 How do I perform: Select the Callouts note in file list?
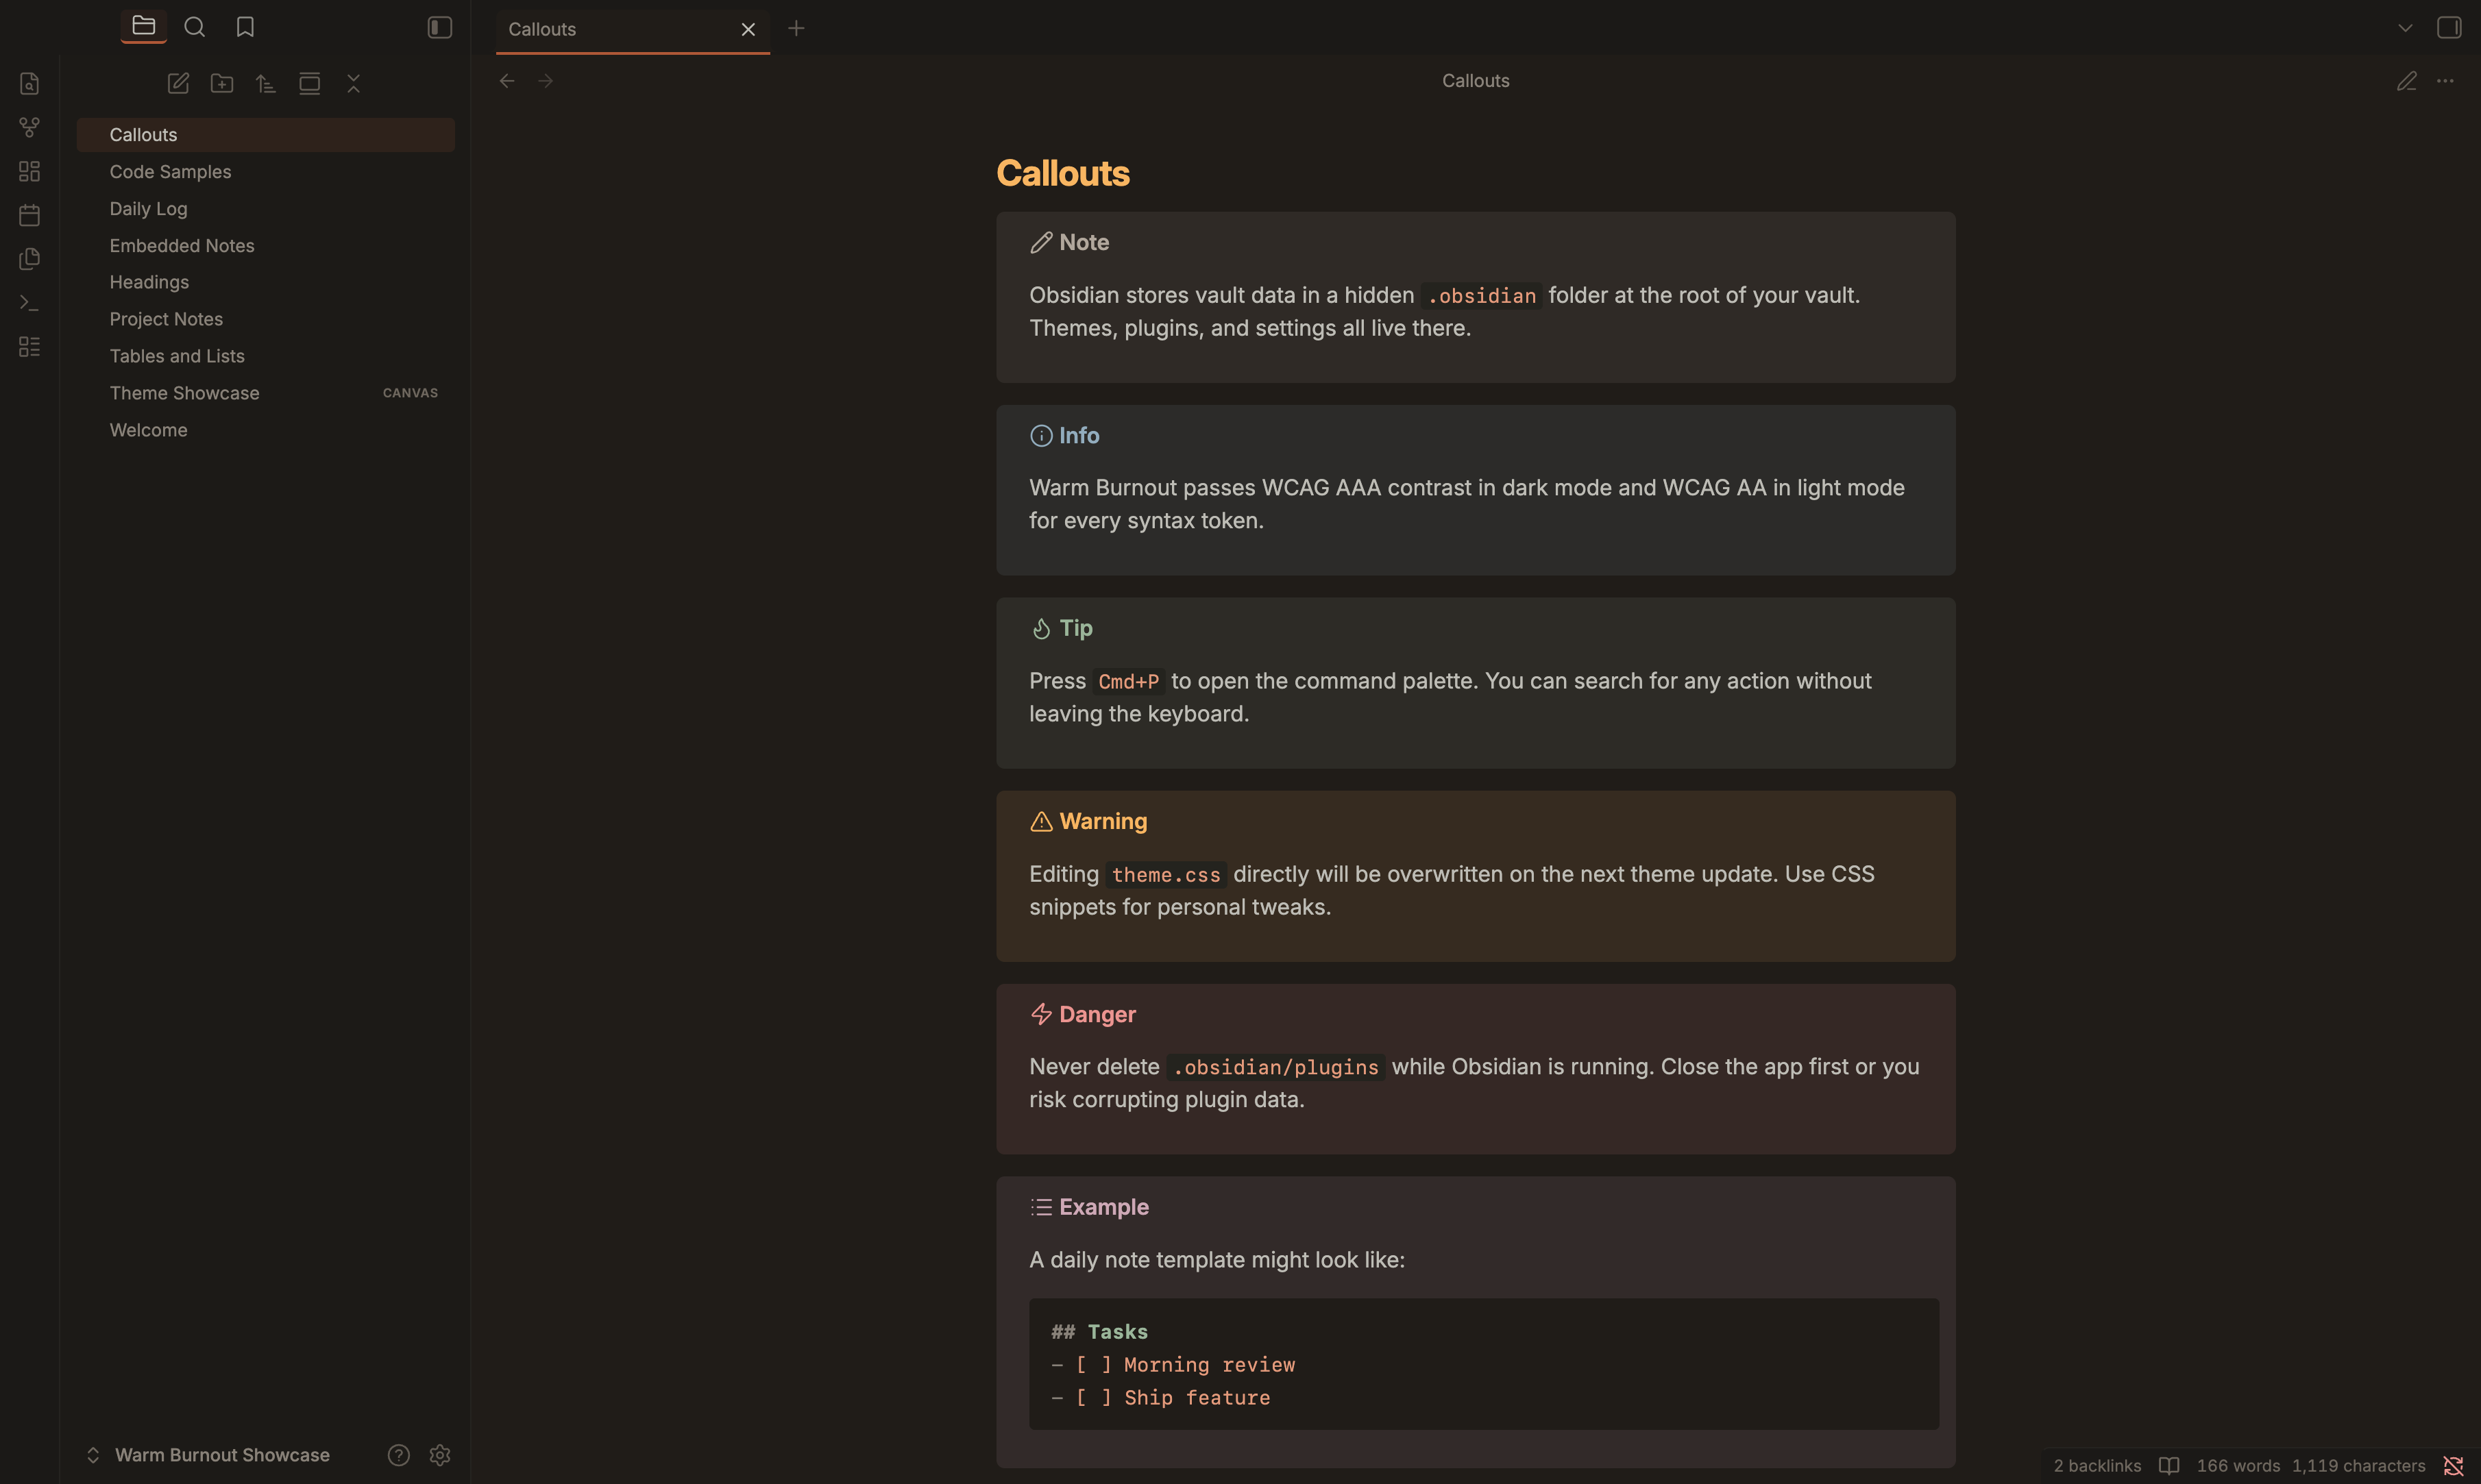[x=266, y=135]
